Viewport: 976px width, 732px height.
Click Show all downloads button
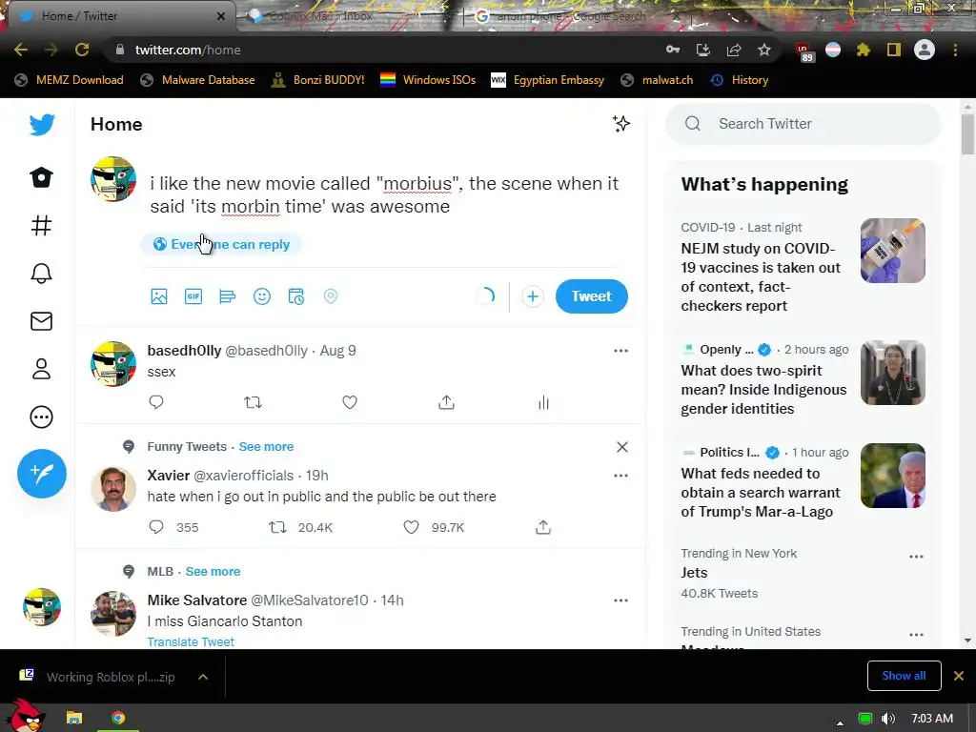click(904, 676)
